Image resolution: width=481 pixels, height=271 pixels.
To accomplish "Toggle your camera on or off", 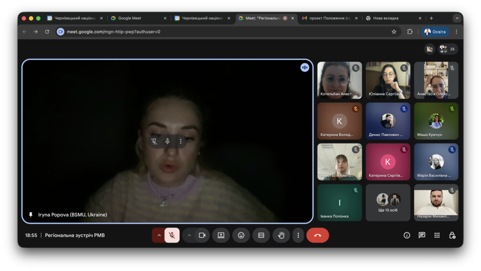I will point(202,235).
